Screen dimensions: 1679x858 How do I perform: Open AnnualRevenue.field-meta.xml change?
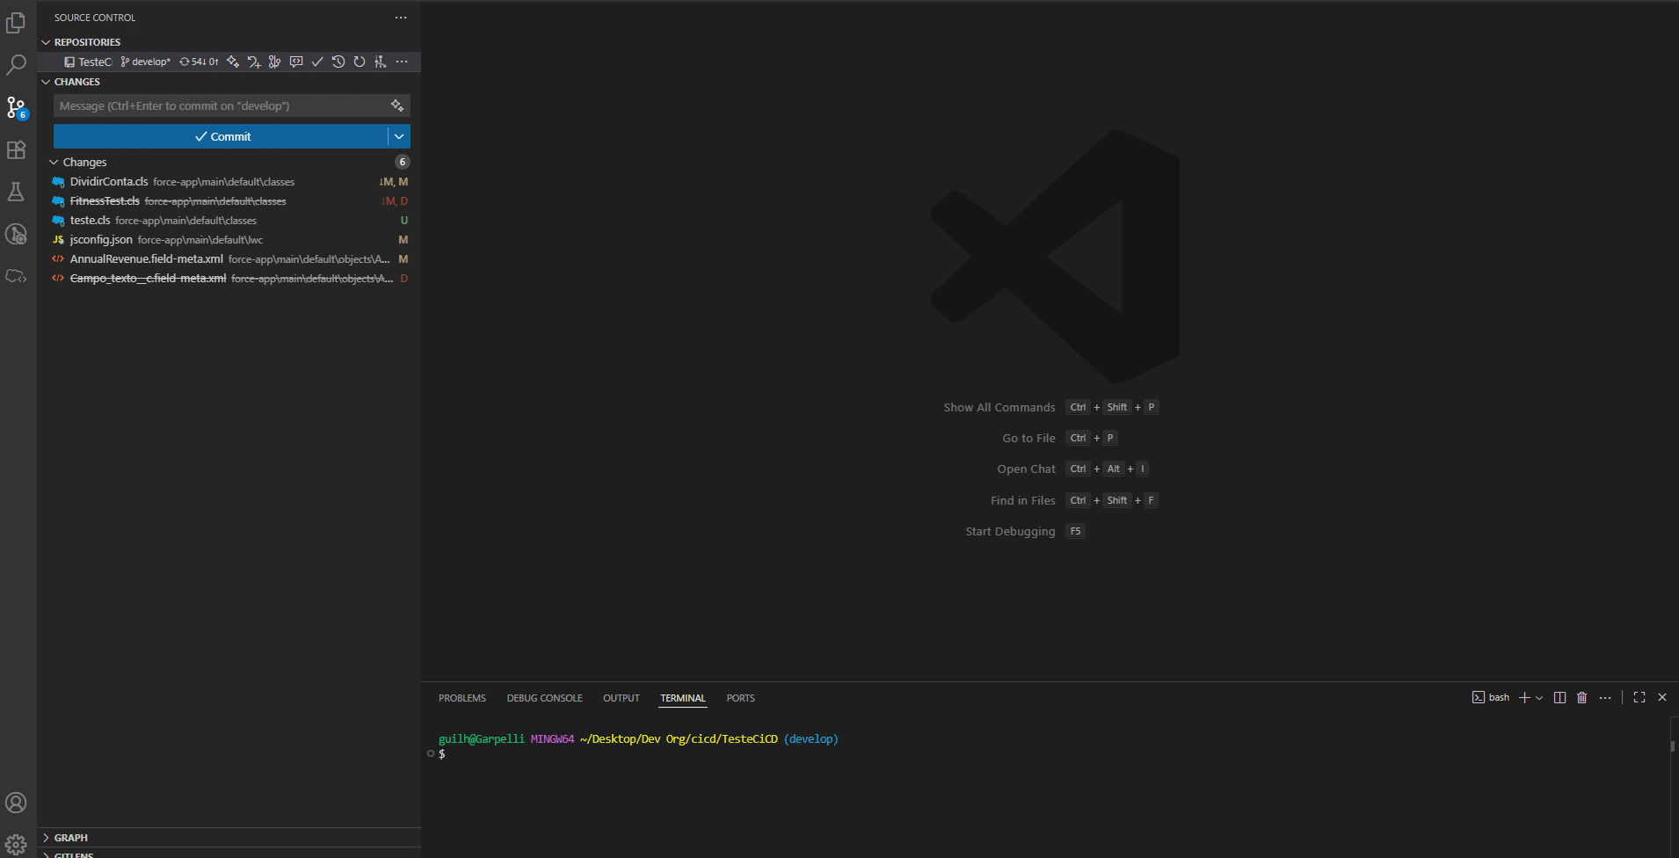(229, 259)
